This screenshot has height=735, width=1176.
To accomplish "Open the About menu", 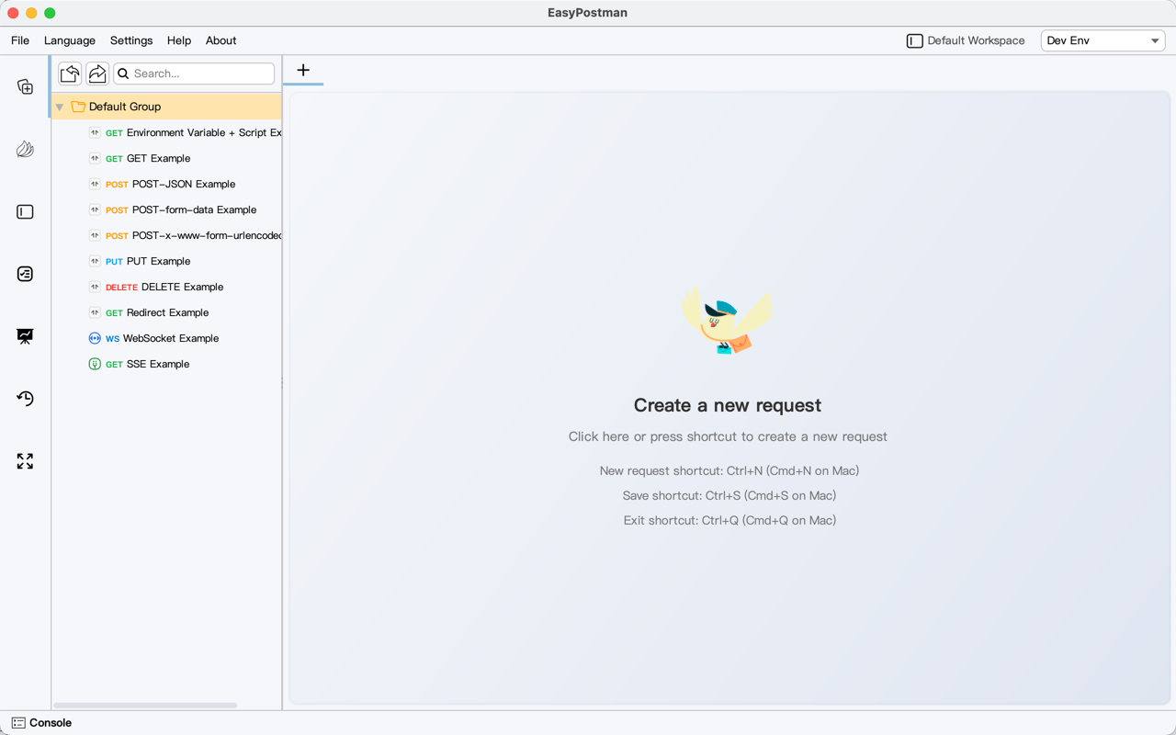I will coord(220,40).
